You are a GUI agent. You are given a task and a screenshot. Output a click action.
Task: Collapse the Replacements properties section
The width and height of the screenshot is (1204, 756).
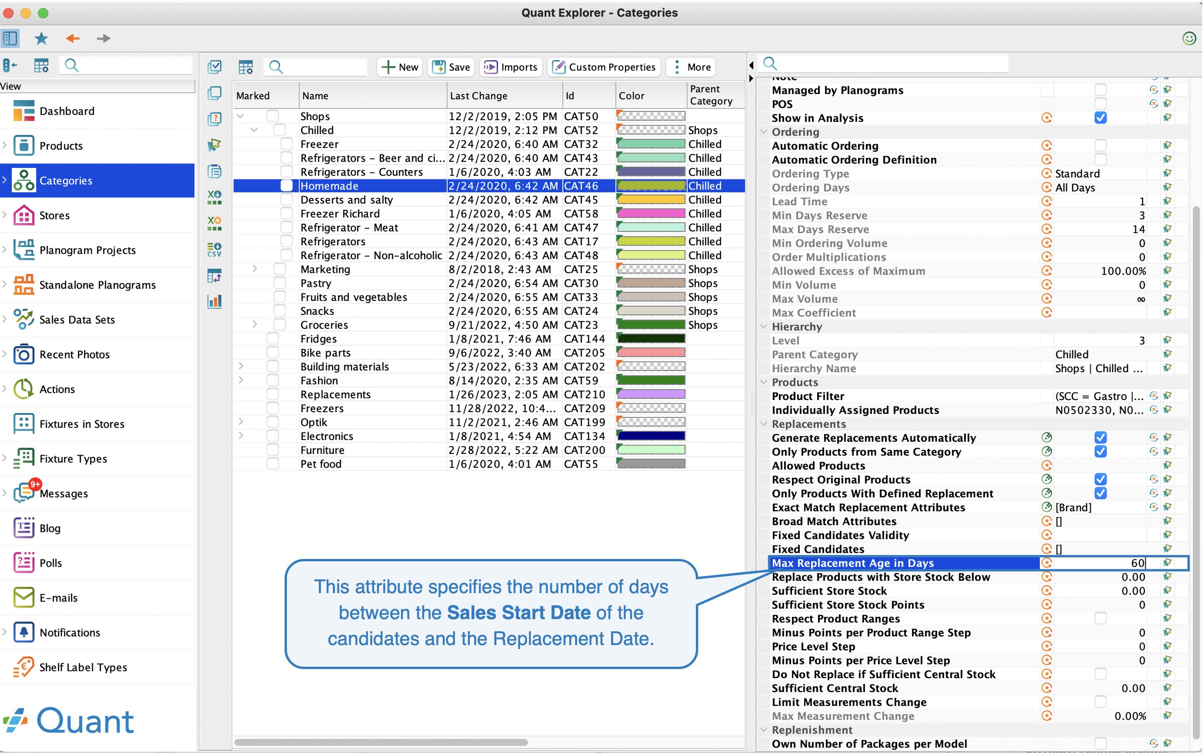(x=764, y=424)
